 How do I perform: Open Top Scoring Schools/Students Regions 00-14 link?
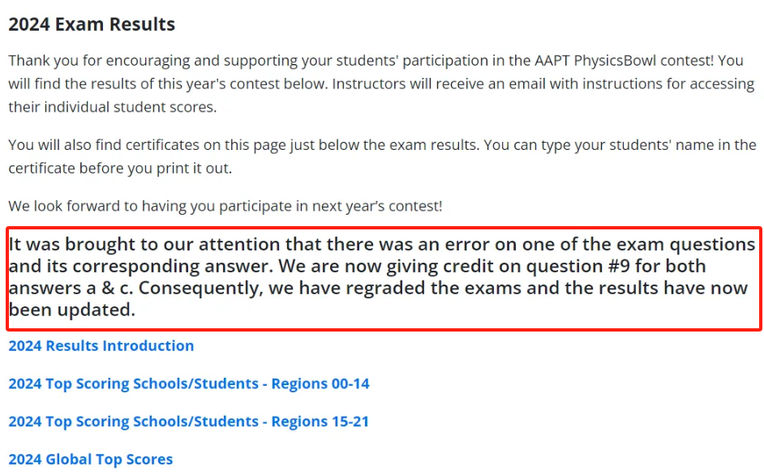coord(188,384)
